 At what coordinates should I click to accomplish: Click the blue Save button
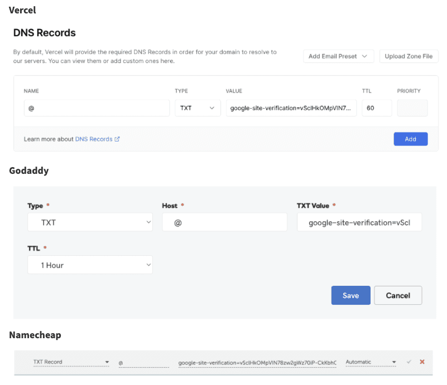pos(350,295)
